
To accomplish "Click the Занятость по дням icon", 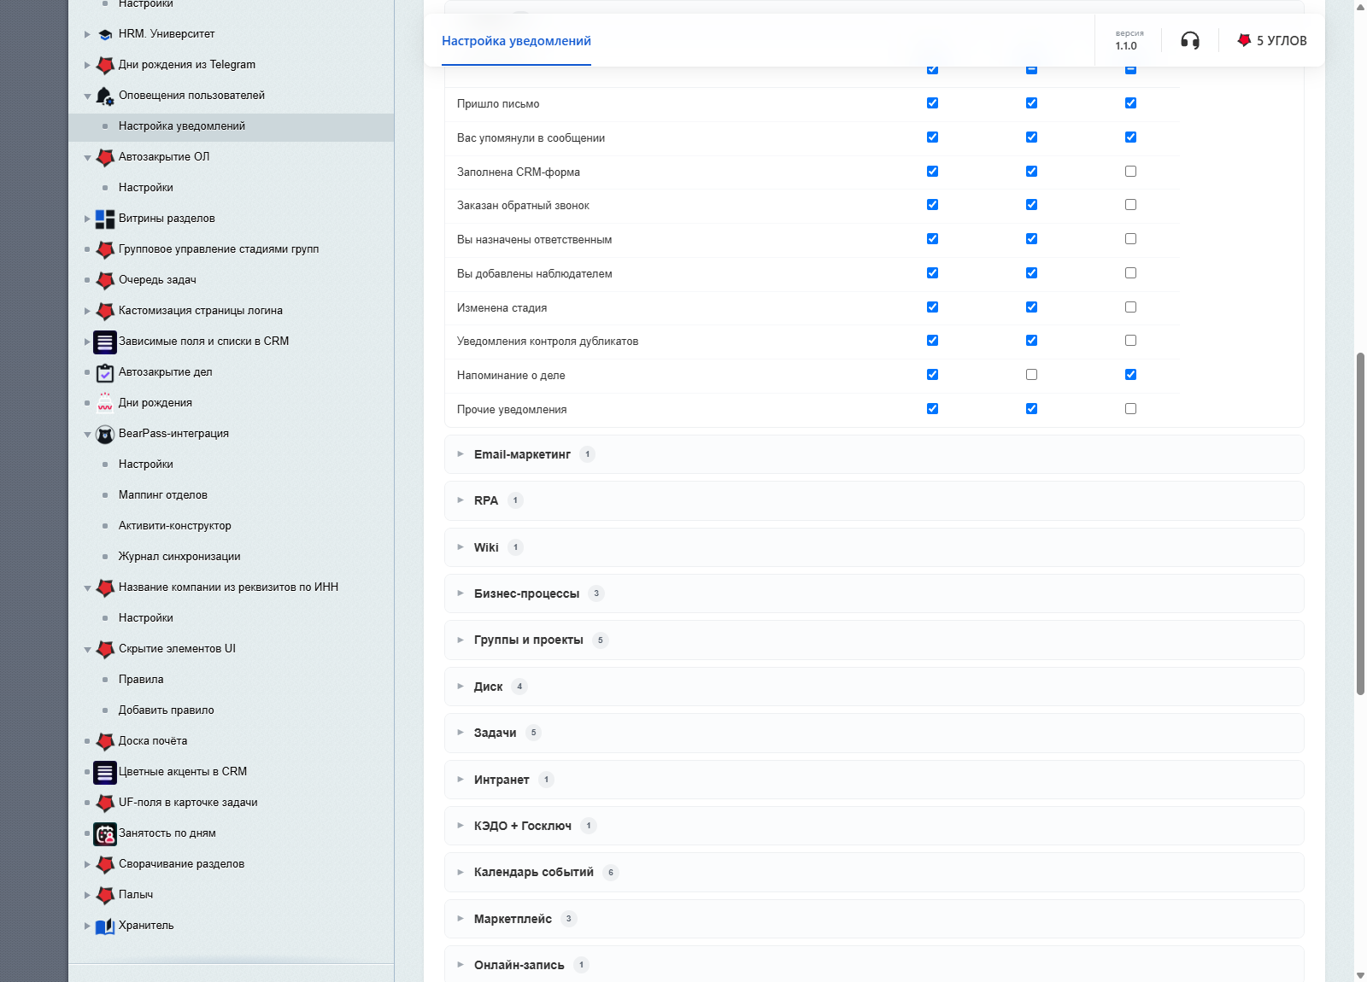I will click(x=105, y=833).
